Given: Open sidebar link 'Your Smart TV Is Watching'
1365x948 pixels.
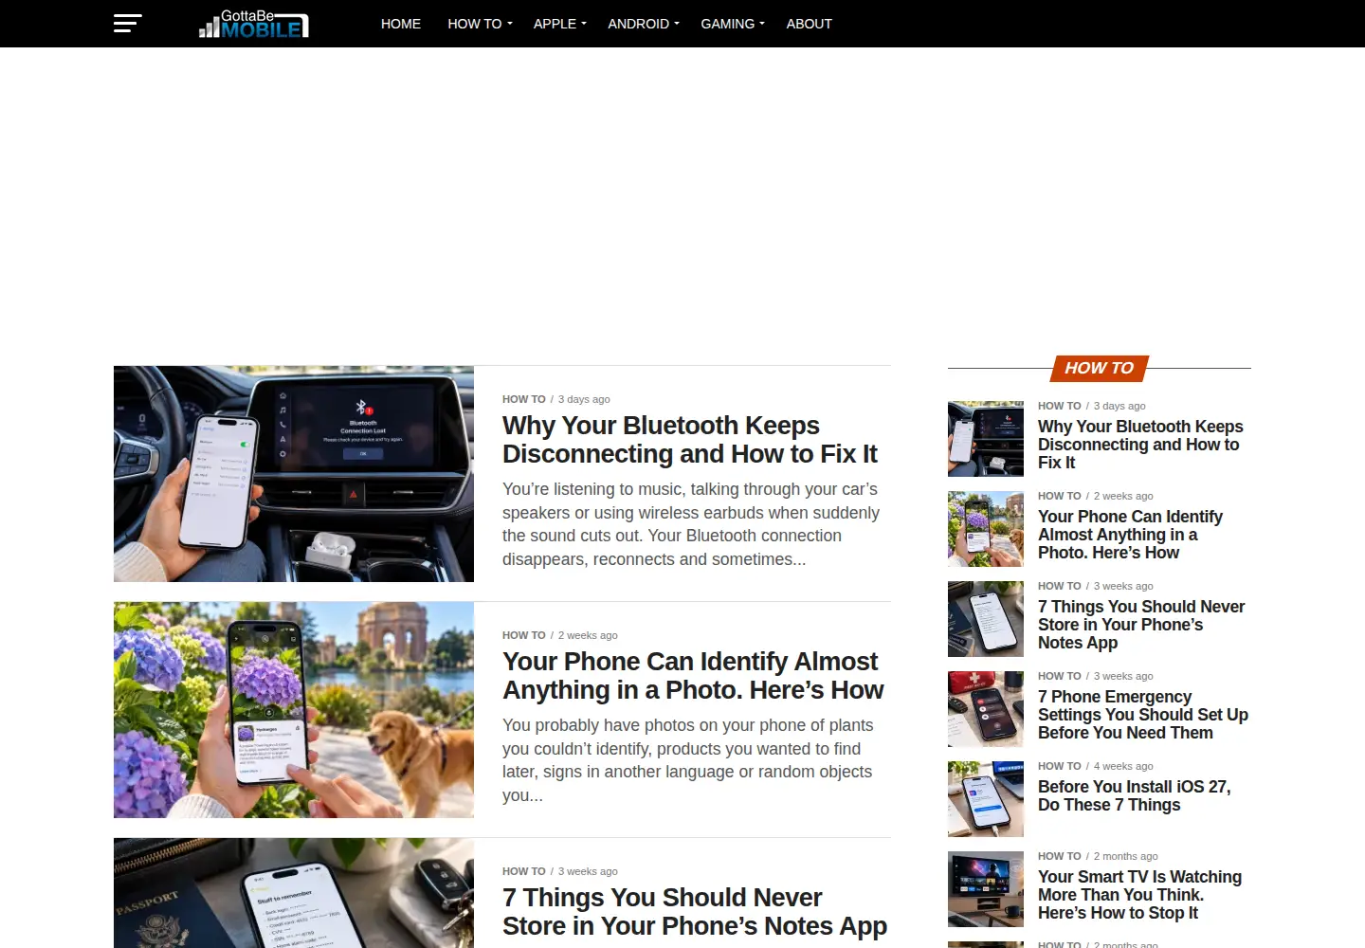Looking at the screenshot, I should click(x=1139, y=895).
